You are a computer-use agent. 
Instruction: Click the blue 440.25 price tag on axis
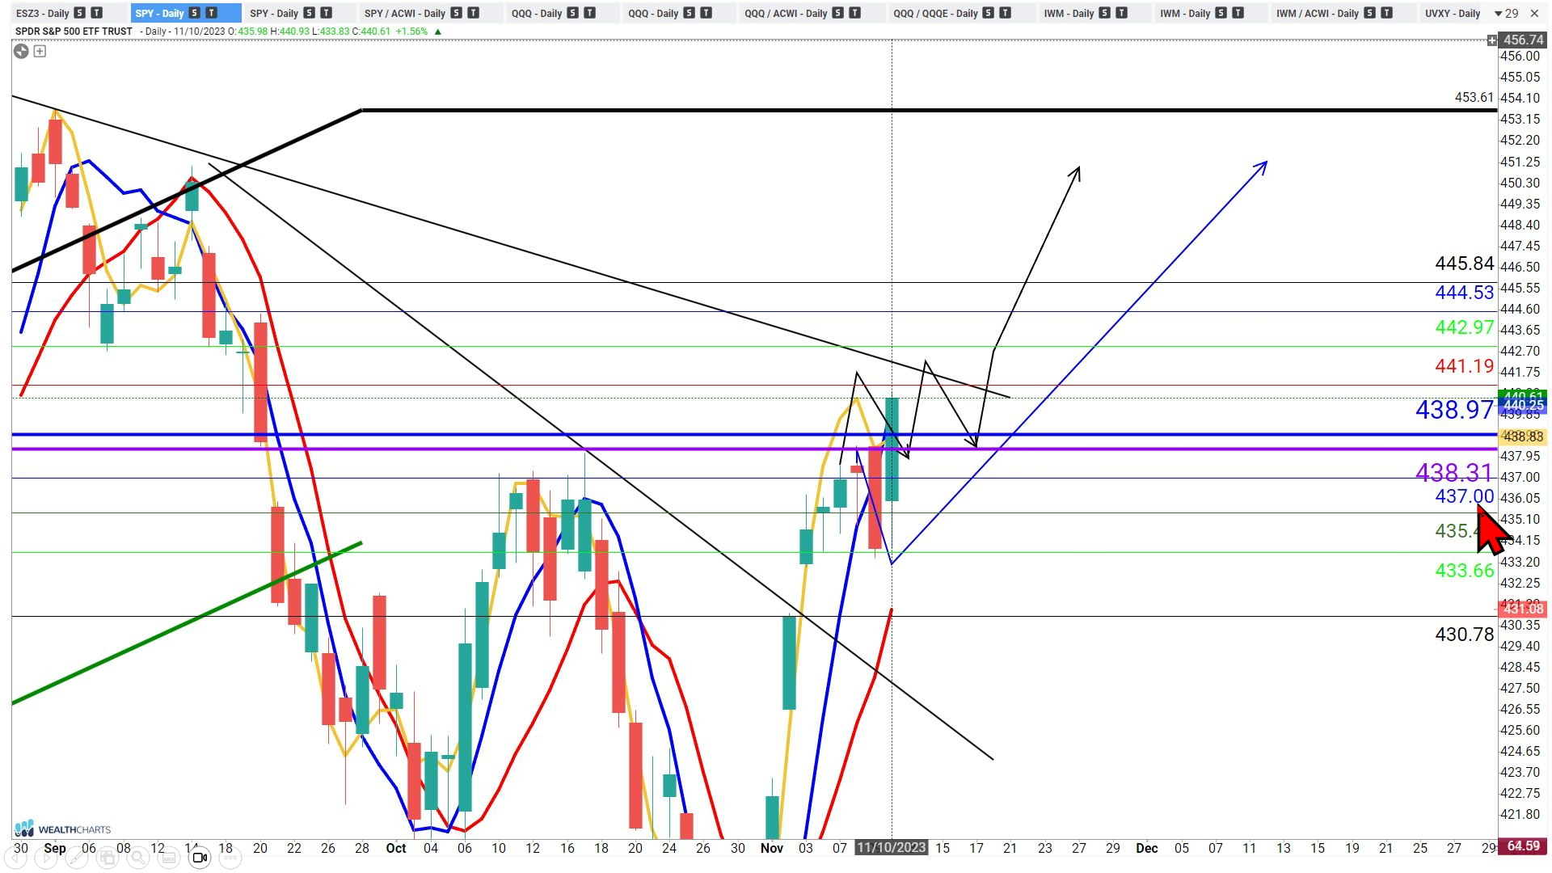1522,405
